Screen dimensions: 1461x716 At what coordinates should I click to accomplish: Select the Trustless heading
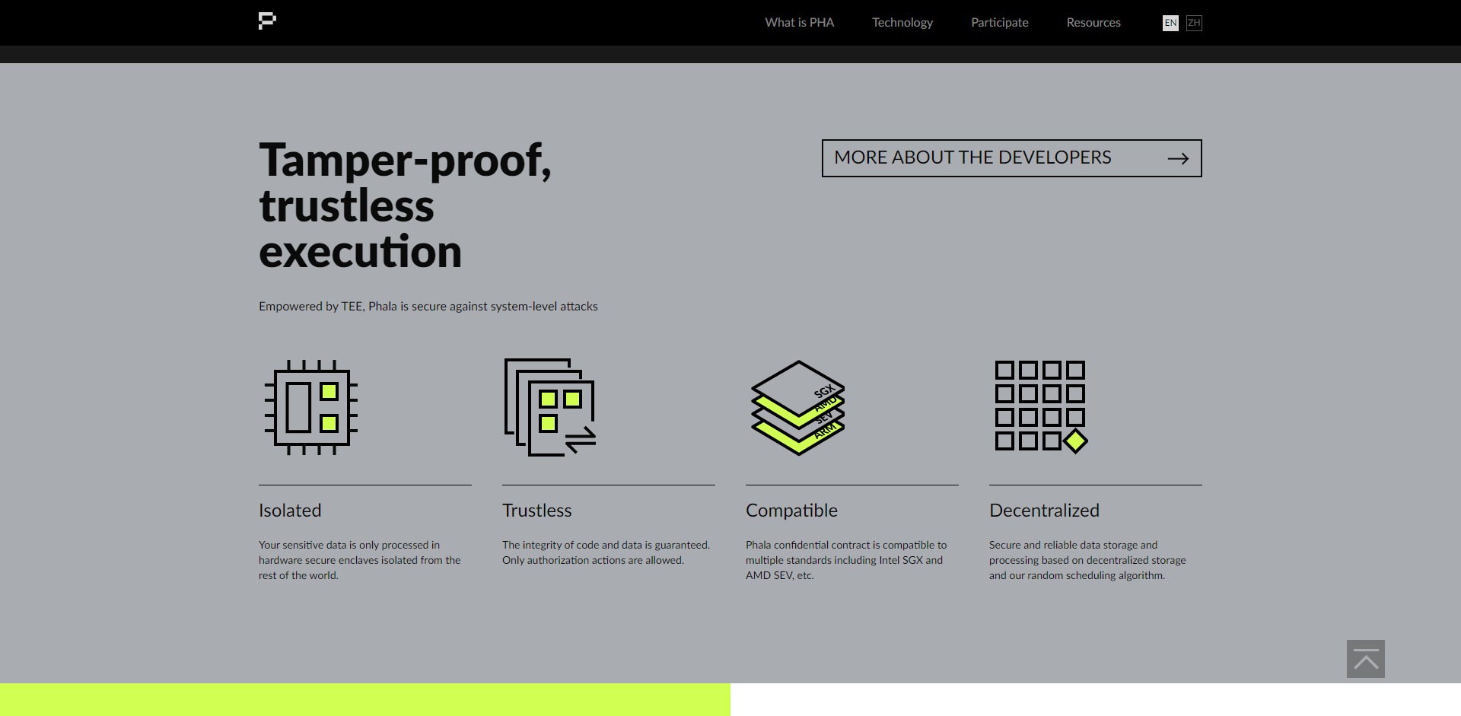point(536,511)
